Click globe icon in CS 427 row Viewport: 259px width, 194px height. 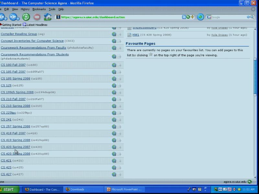(114, 175)
